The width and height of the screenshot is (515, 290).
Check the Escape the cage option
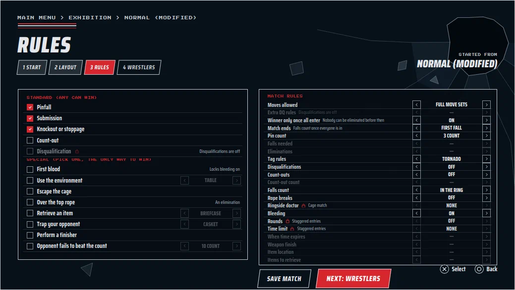point(30,191)
